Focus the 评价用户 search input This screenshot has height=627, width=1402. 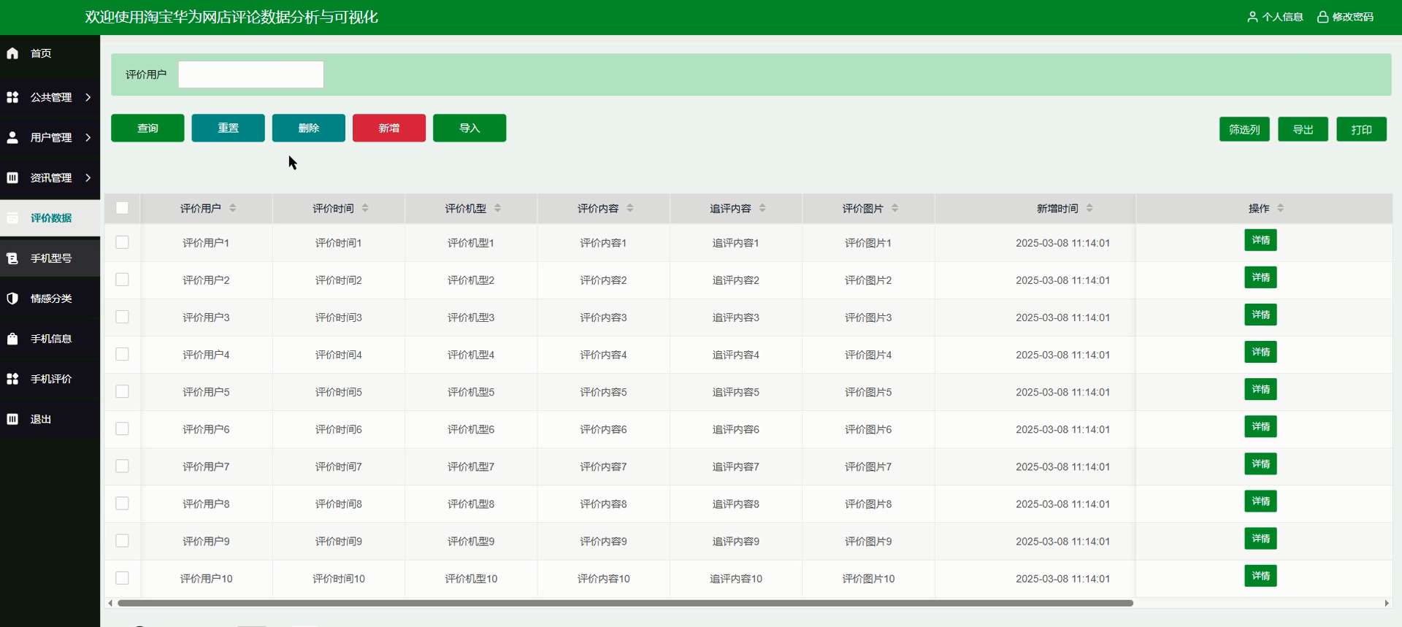tap(250, 74)
